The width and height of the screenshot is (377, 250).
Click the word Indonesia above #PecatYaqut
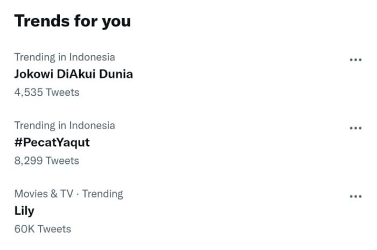(92, 125)
